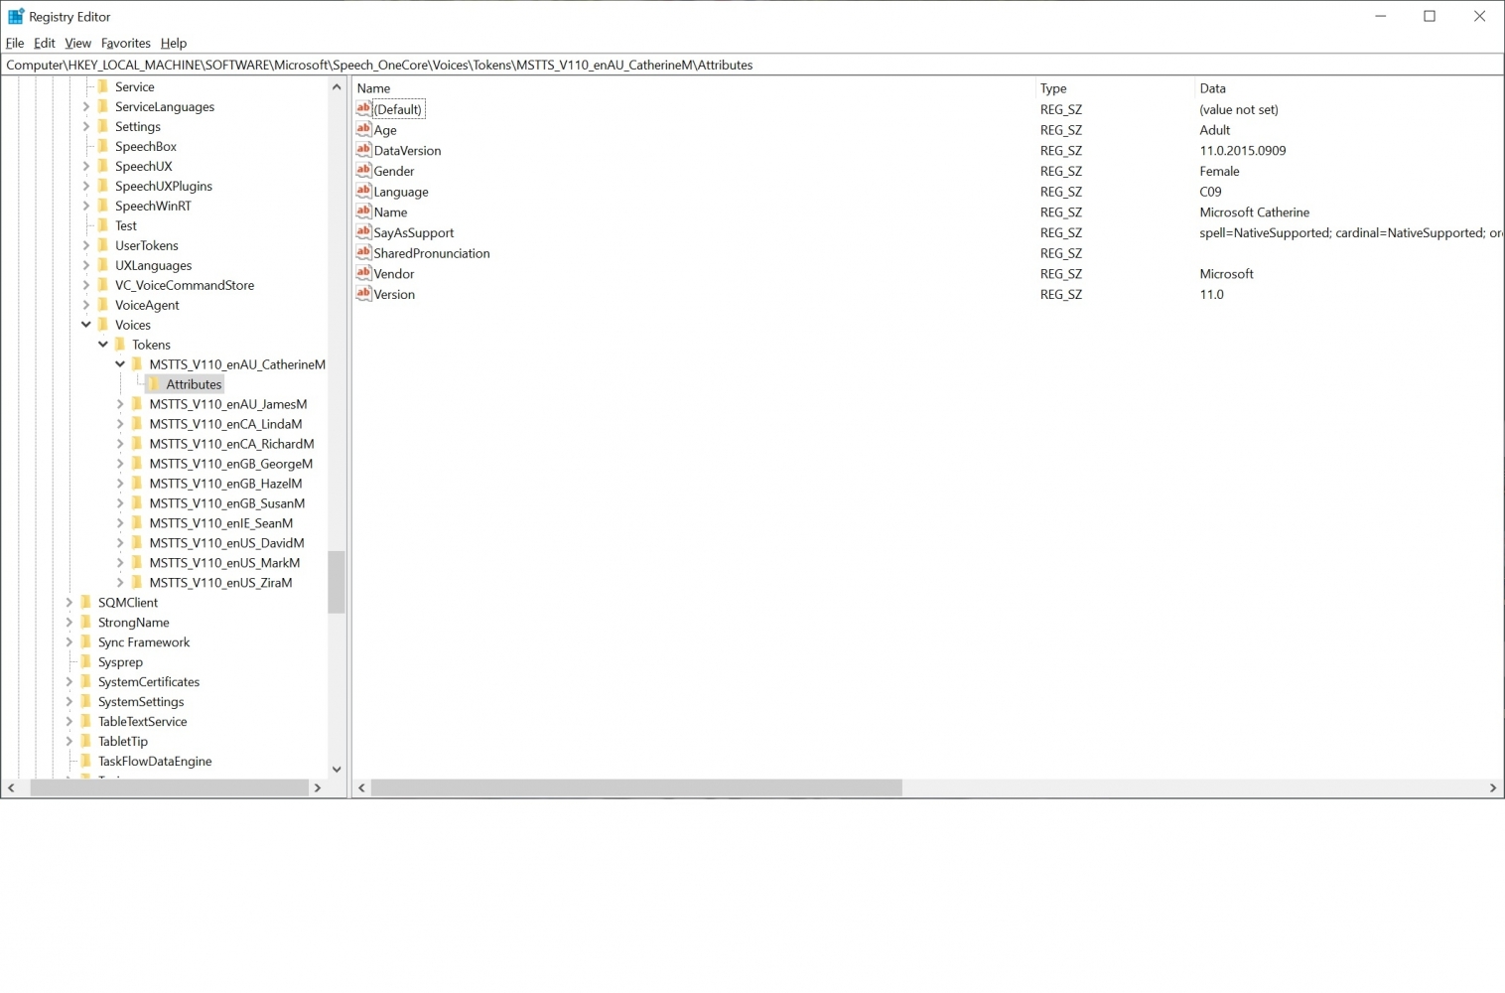Viewport: 1505px width, 993px height.
Task: Click the Service folder icon
Action: click(x=103, y=86)
